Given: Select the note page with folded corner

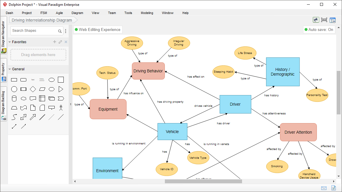Looking at the screenshot, I should [x=33, y=108].
